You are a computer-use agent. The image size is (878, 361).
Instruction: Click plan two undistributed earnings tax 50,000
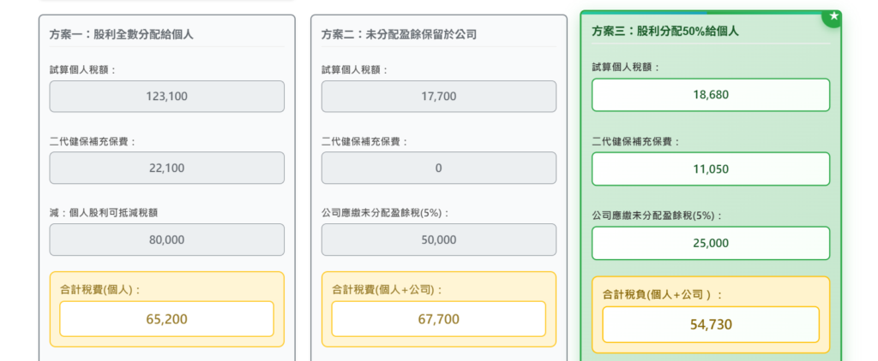439,240
